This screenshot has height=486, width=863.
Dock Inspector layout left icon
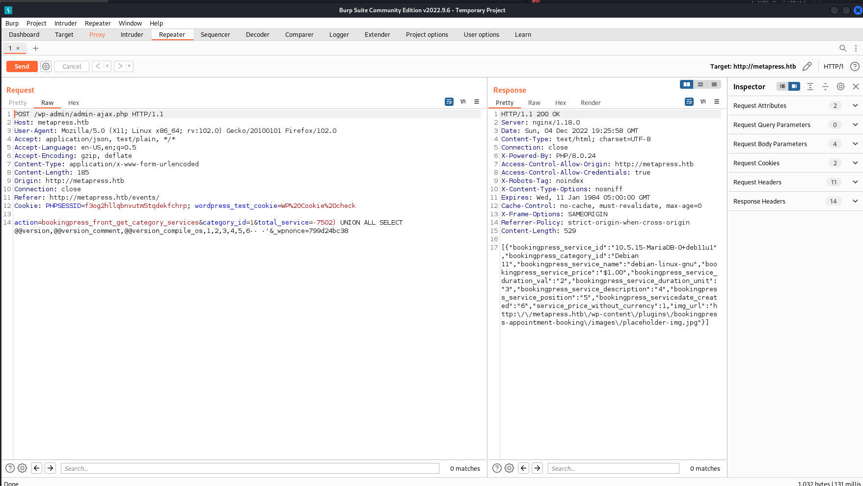[782, 86]
